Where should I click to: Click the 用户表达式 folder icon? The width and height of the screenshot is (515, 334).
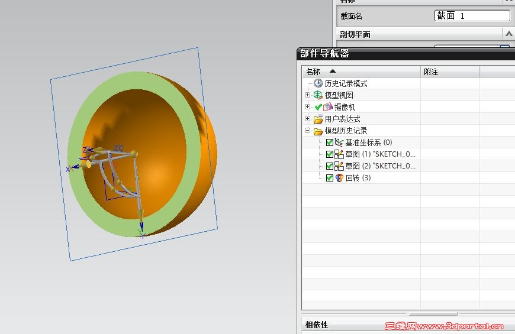[x=318, y=119]
